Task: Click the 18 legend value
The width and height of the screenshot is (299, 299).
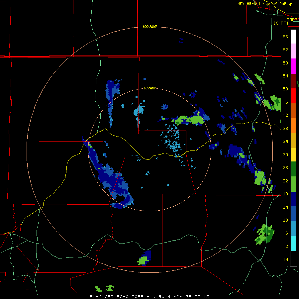Action: 285,194
